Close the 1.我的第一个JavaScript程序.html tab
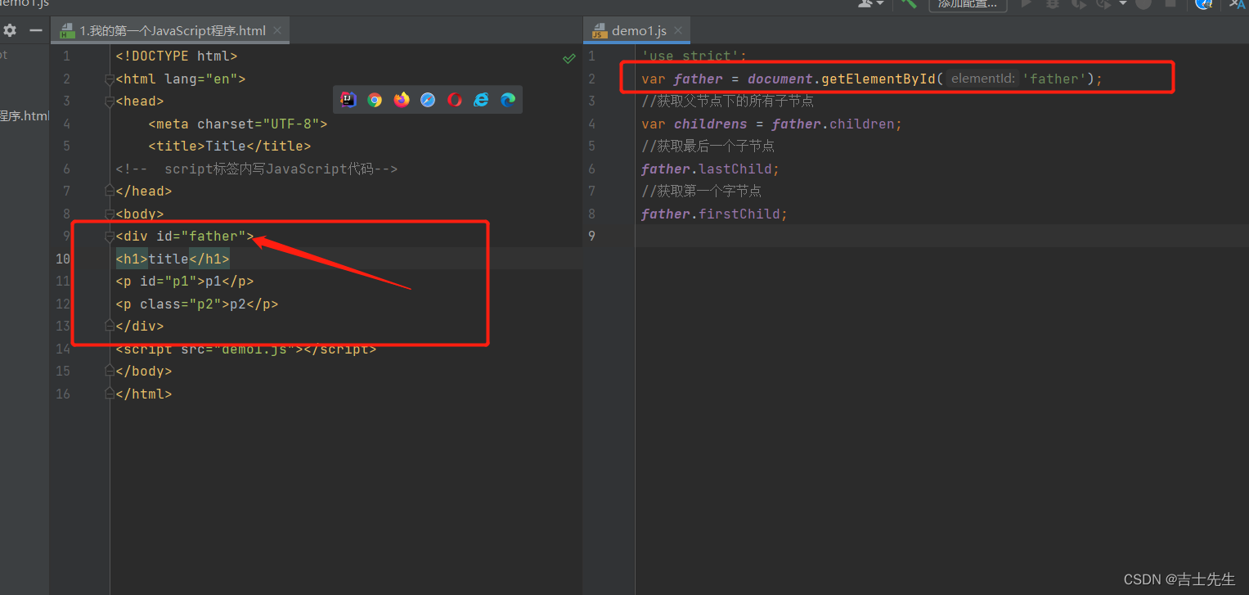The image size is (1249, 595). click(x=278, y=31)
